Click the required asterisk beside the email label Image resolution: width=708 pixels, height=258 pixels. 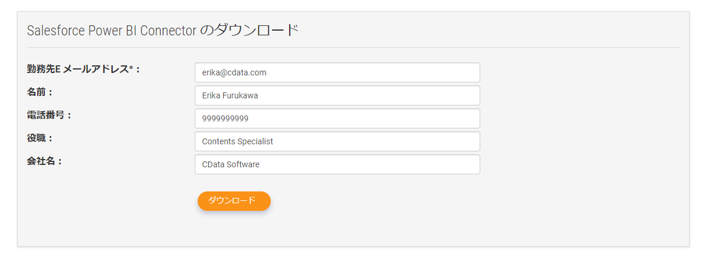pyautogui.click(x=131, y=68)
